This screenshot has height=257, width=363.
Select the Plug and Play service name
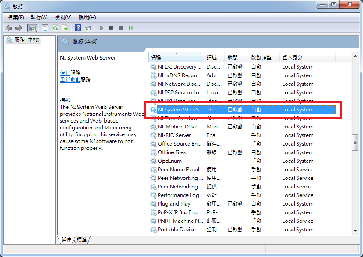tap(174, 204)
